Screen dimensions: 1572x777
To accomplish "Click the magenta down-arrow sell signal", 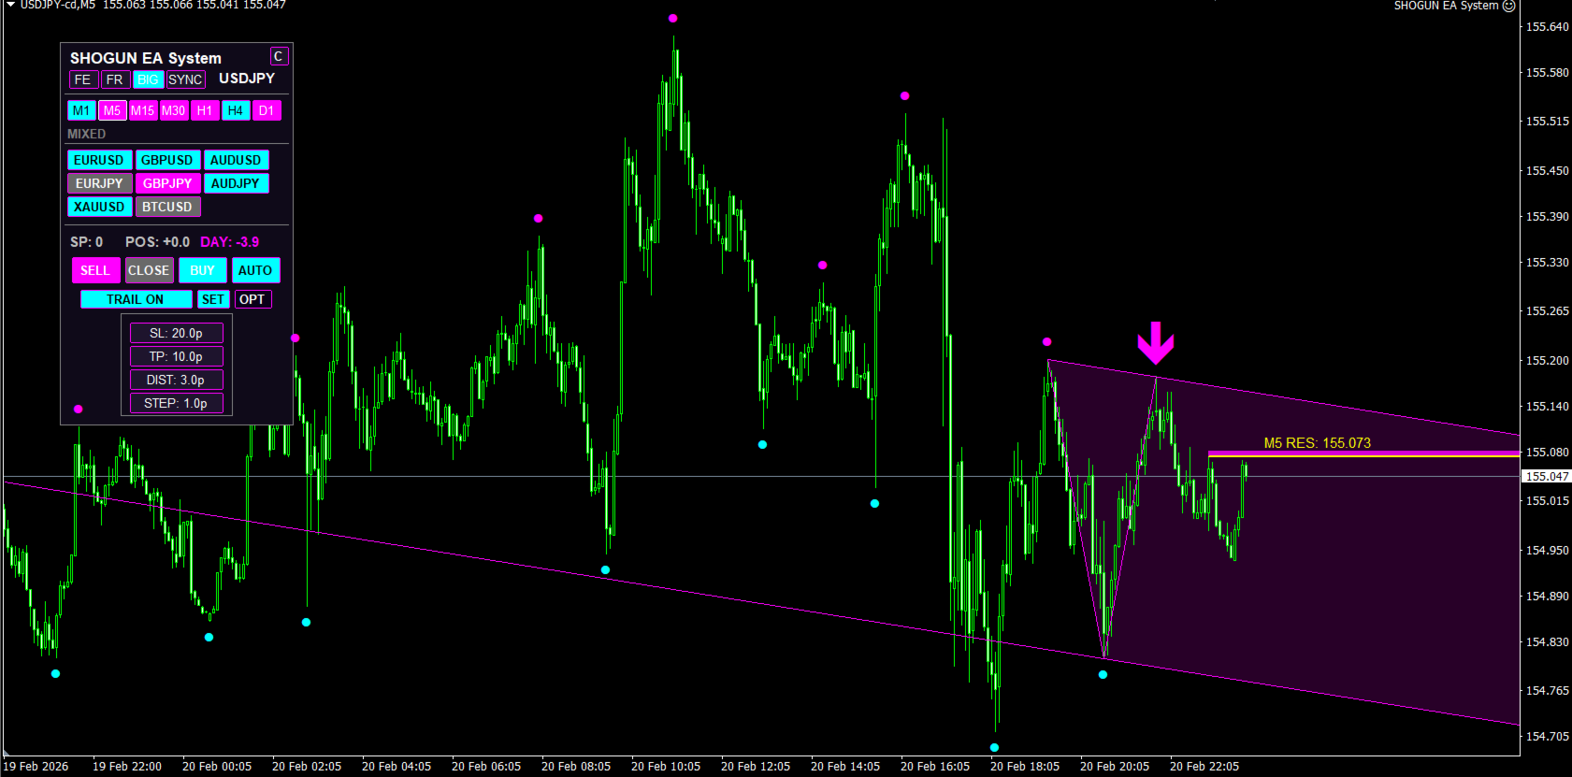I will tap(1156, 343).
